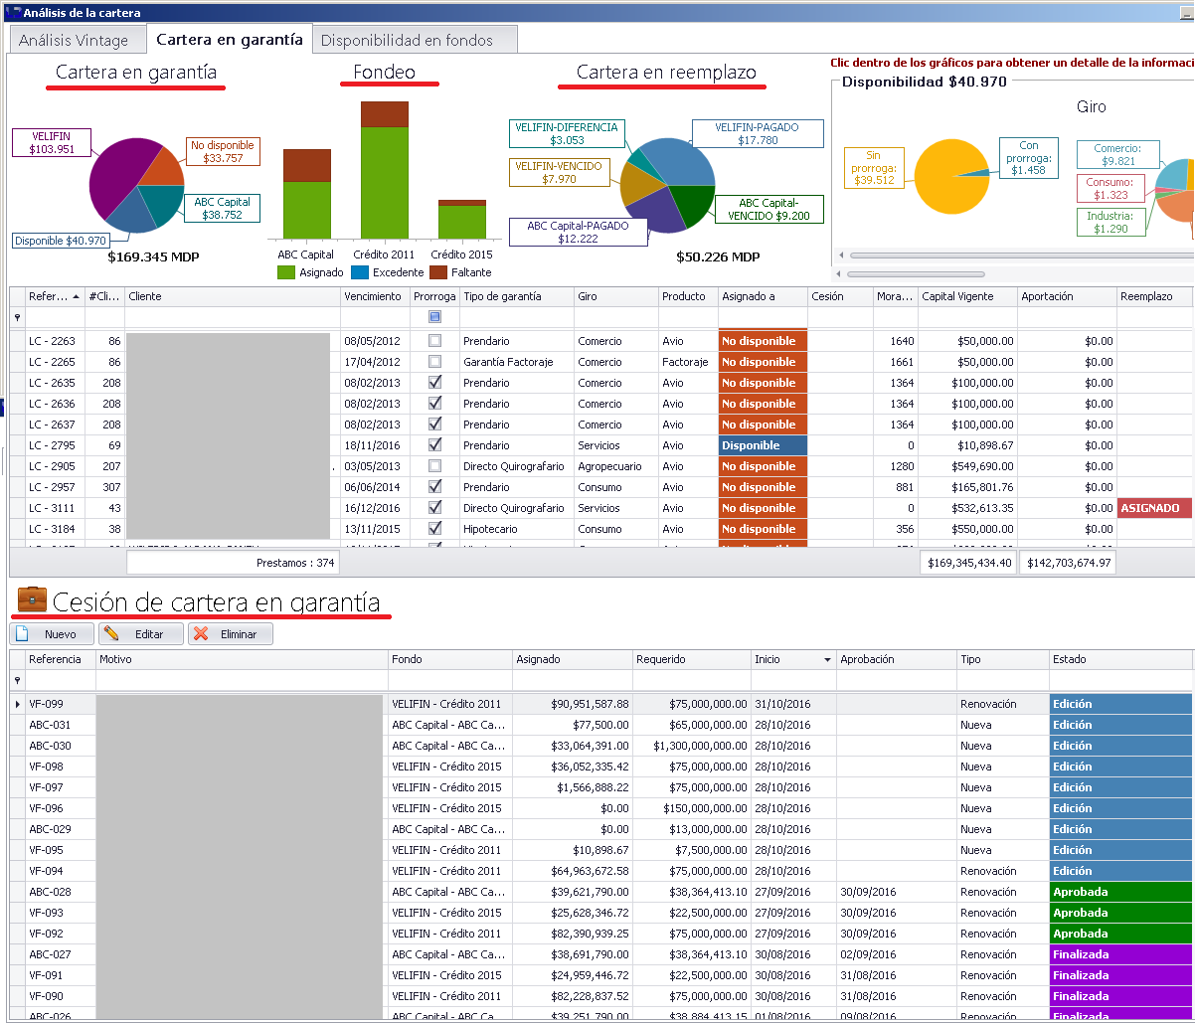1195x1023 pixels.
Task: Select the VF-098 cesión row
Action: coord(600,767)
